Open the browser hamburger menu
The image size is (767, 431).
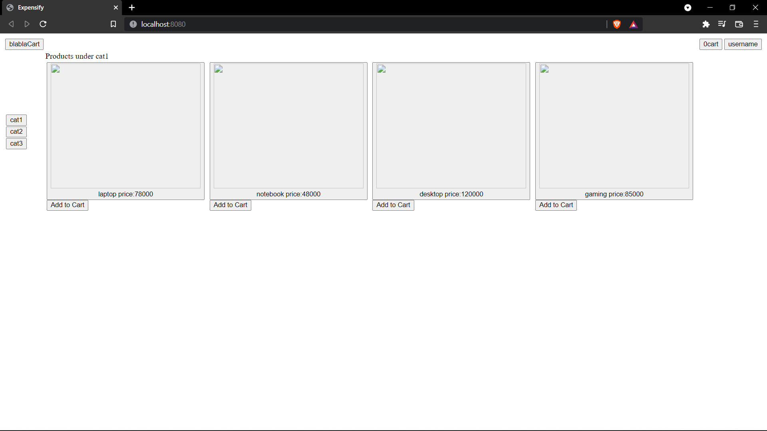(756, 24)
